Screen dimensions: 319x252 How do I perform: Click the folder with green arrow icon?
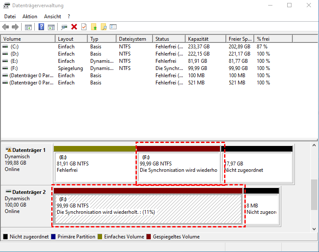pos(94,27)
